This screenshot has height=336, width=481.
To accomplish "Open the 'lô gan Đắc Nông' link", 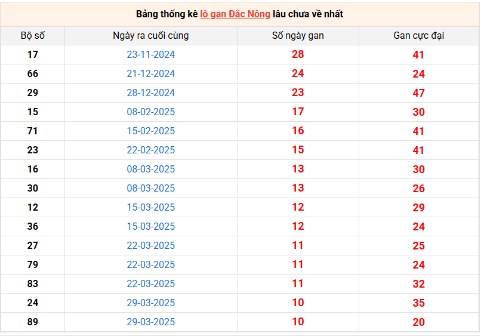I will (x=235, y=14).
